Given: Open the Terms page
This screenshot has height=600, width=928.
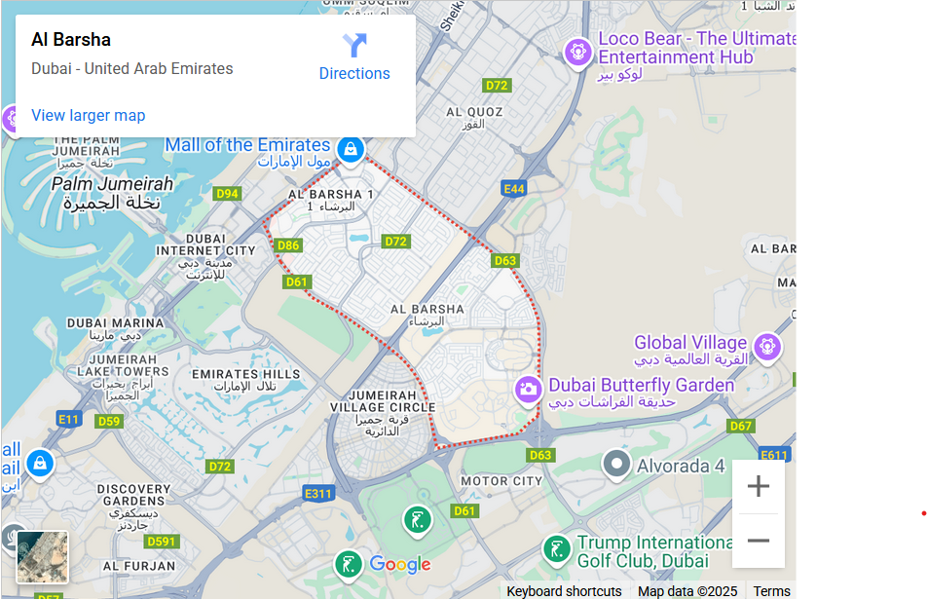Looking at the screenshot, I should coord(771,590).
